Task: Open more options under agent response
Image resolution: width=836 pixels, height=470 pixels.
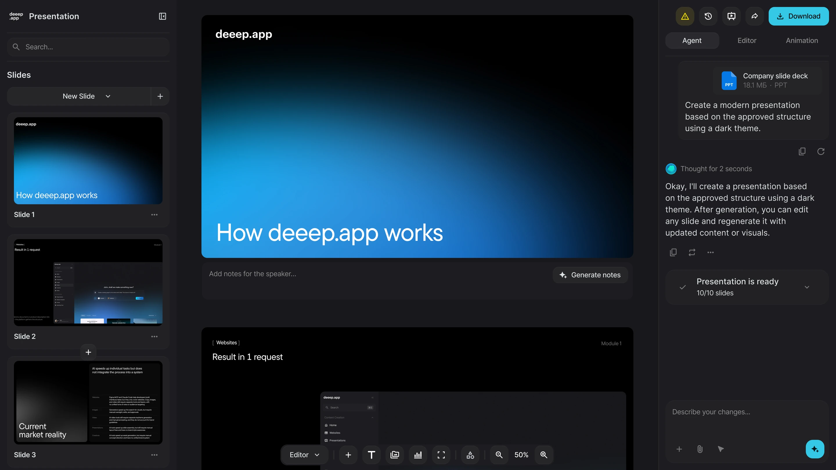Action: tap(710, 252)
